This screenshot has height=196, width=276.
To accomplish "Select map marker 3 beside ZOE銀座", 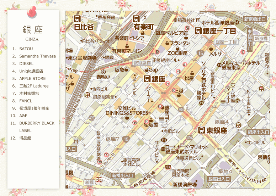I will (157, 52).
